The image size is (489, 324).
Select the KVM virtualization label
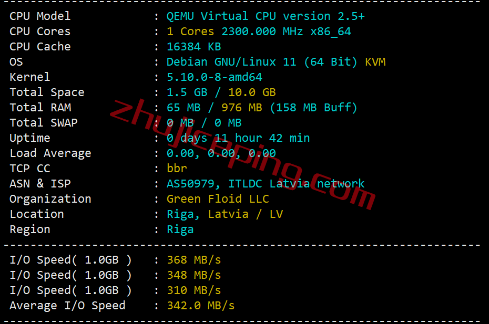[375, 61]
